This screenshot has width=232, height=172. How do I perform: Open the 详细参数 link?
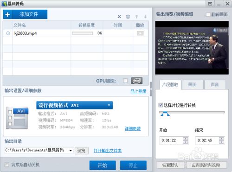pos(133,128)
